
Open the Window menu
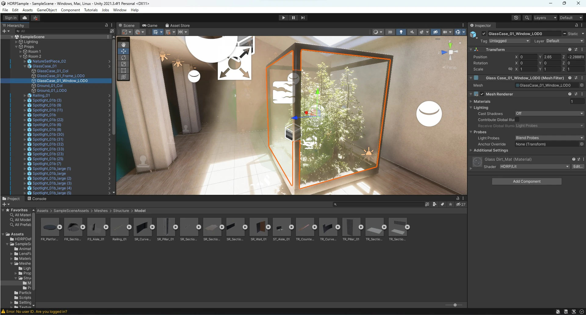(120, 10)
